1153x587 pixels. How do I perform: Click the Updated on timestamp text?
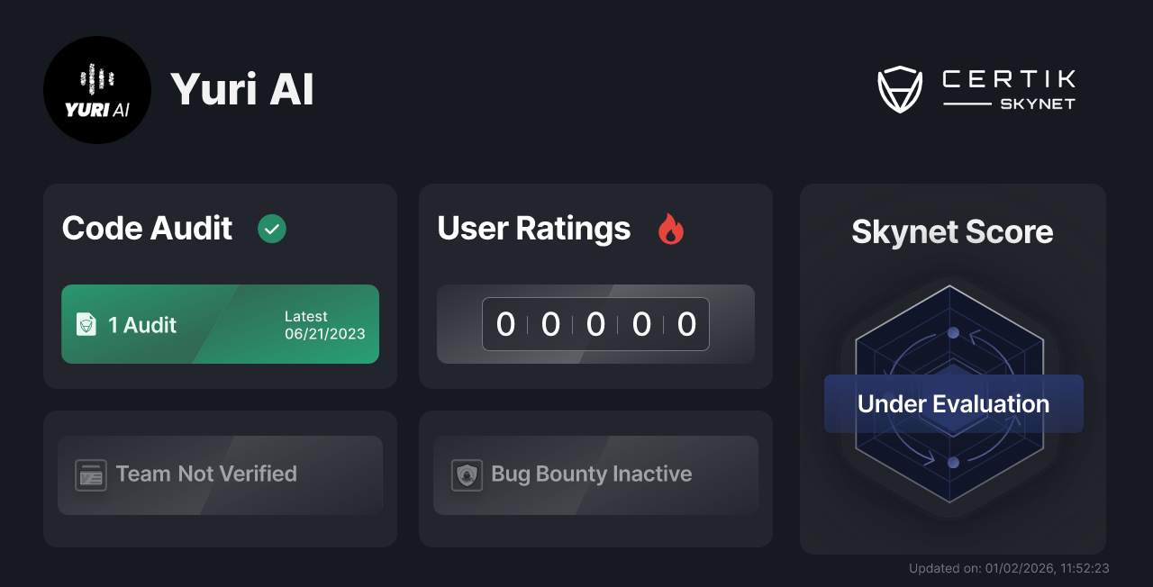tap(1009, 568)
